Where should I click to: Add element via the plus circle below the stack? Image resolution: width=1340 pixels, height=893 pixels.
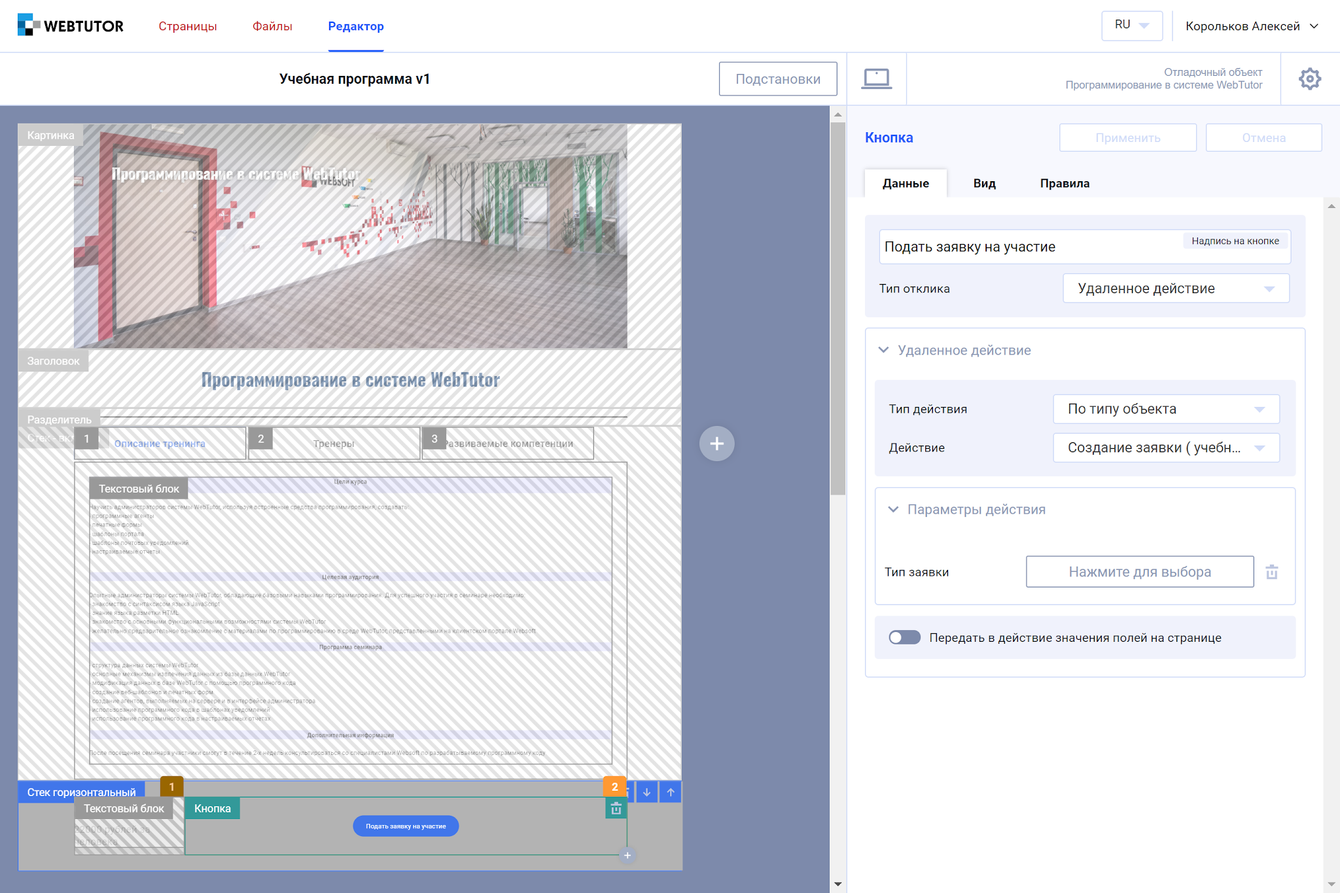627,855
